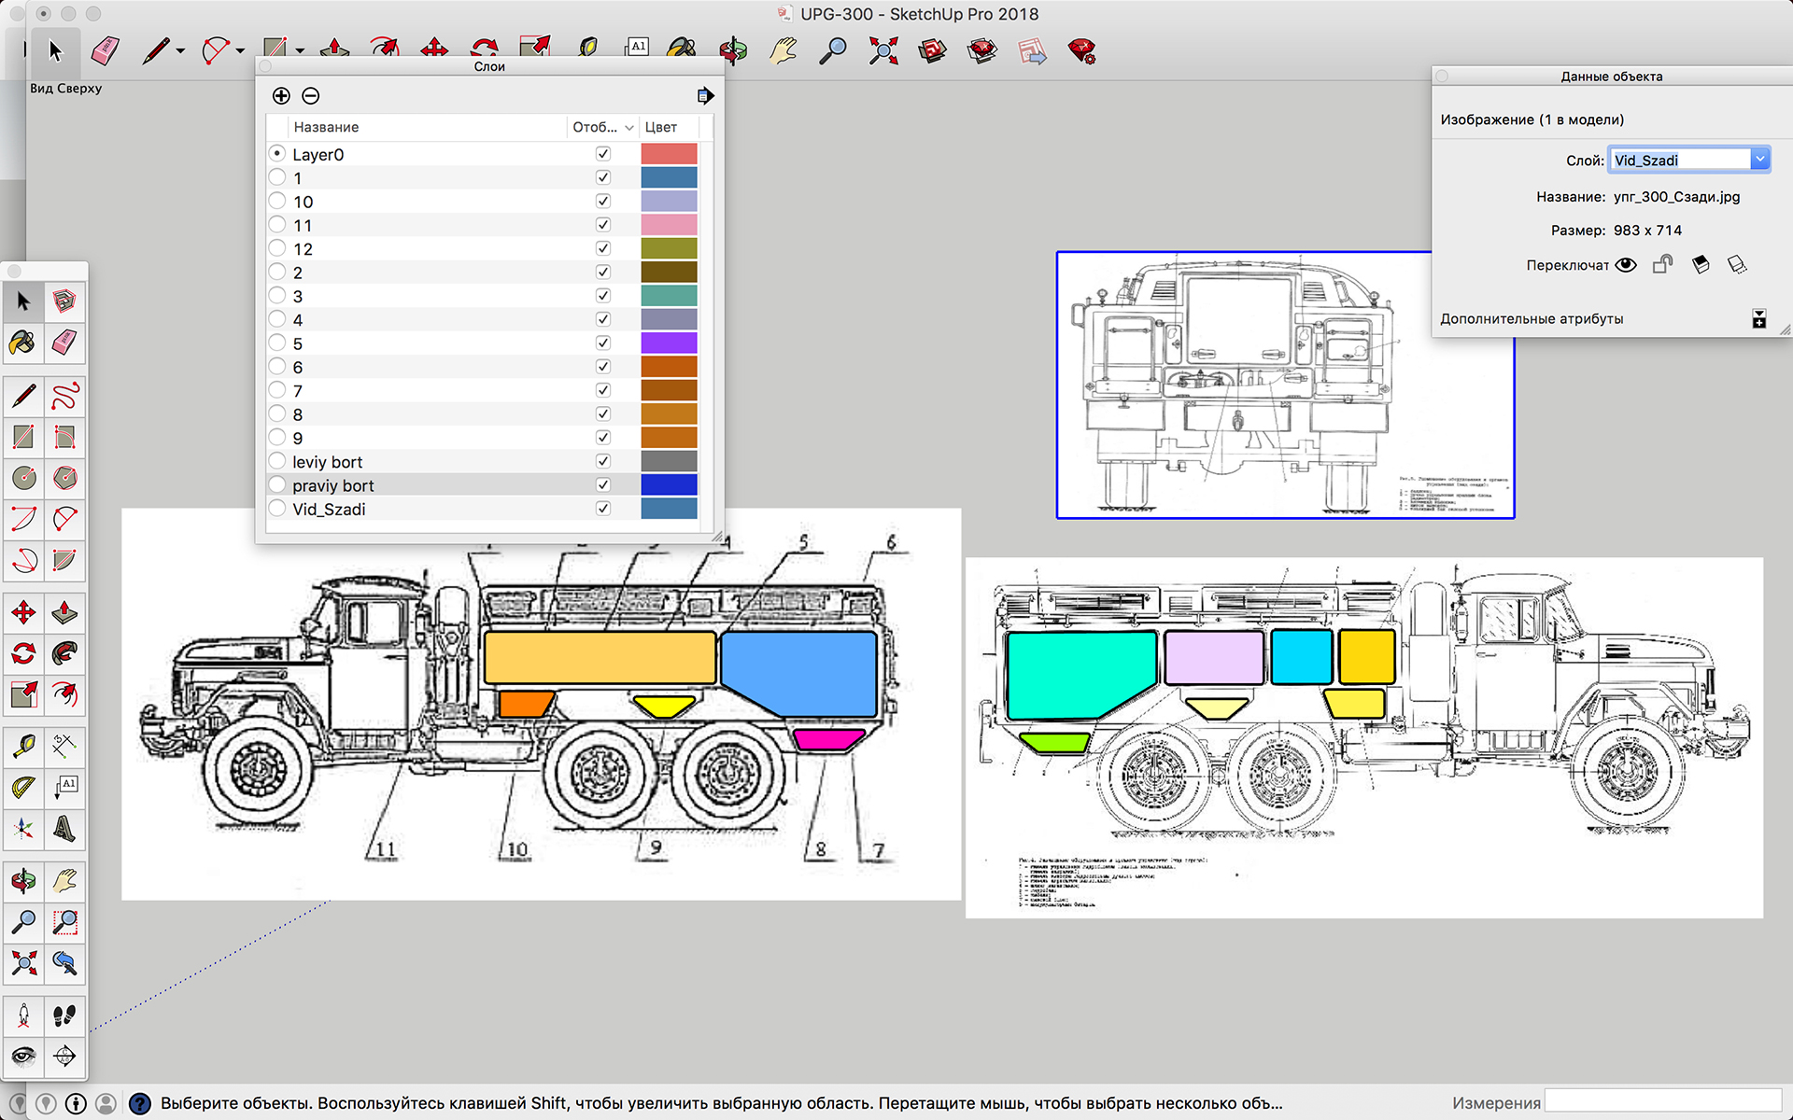Click the add layer plus icon
Screen dimensions: 1793x1120
(281, 96)
